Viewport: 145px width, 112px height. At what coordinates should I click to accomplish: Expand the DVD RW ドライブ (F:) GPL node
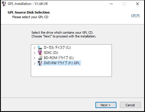pyautogui.click(x=35, y=63)
